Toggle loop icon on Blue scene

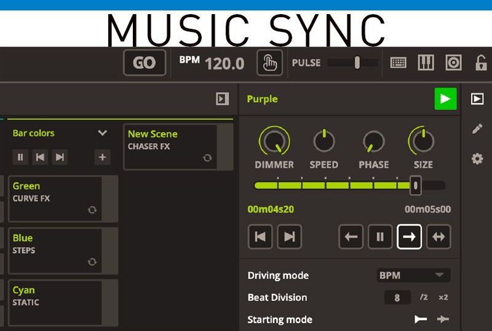(x=92, y=262)
